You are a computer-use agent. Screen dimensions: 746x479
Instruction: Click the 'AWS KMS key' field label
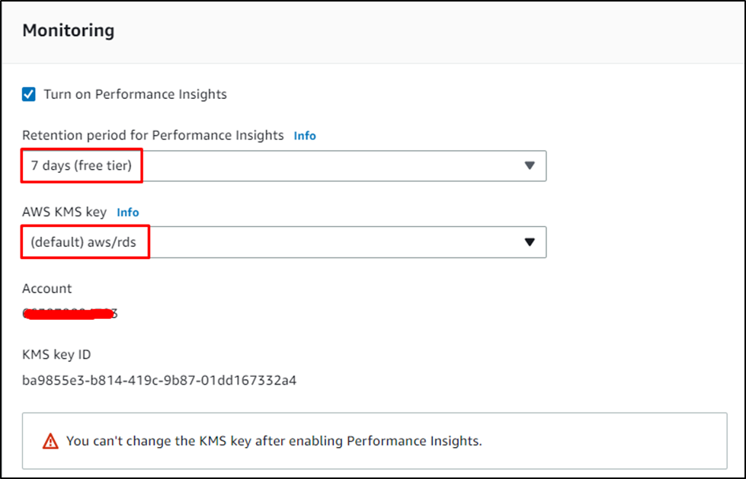coord(64,212)
